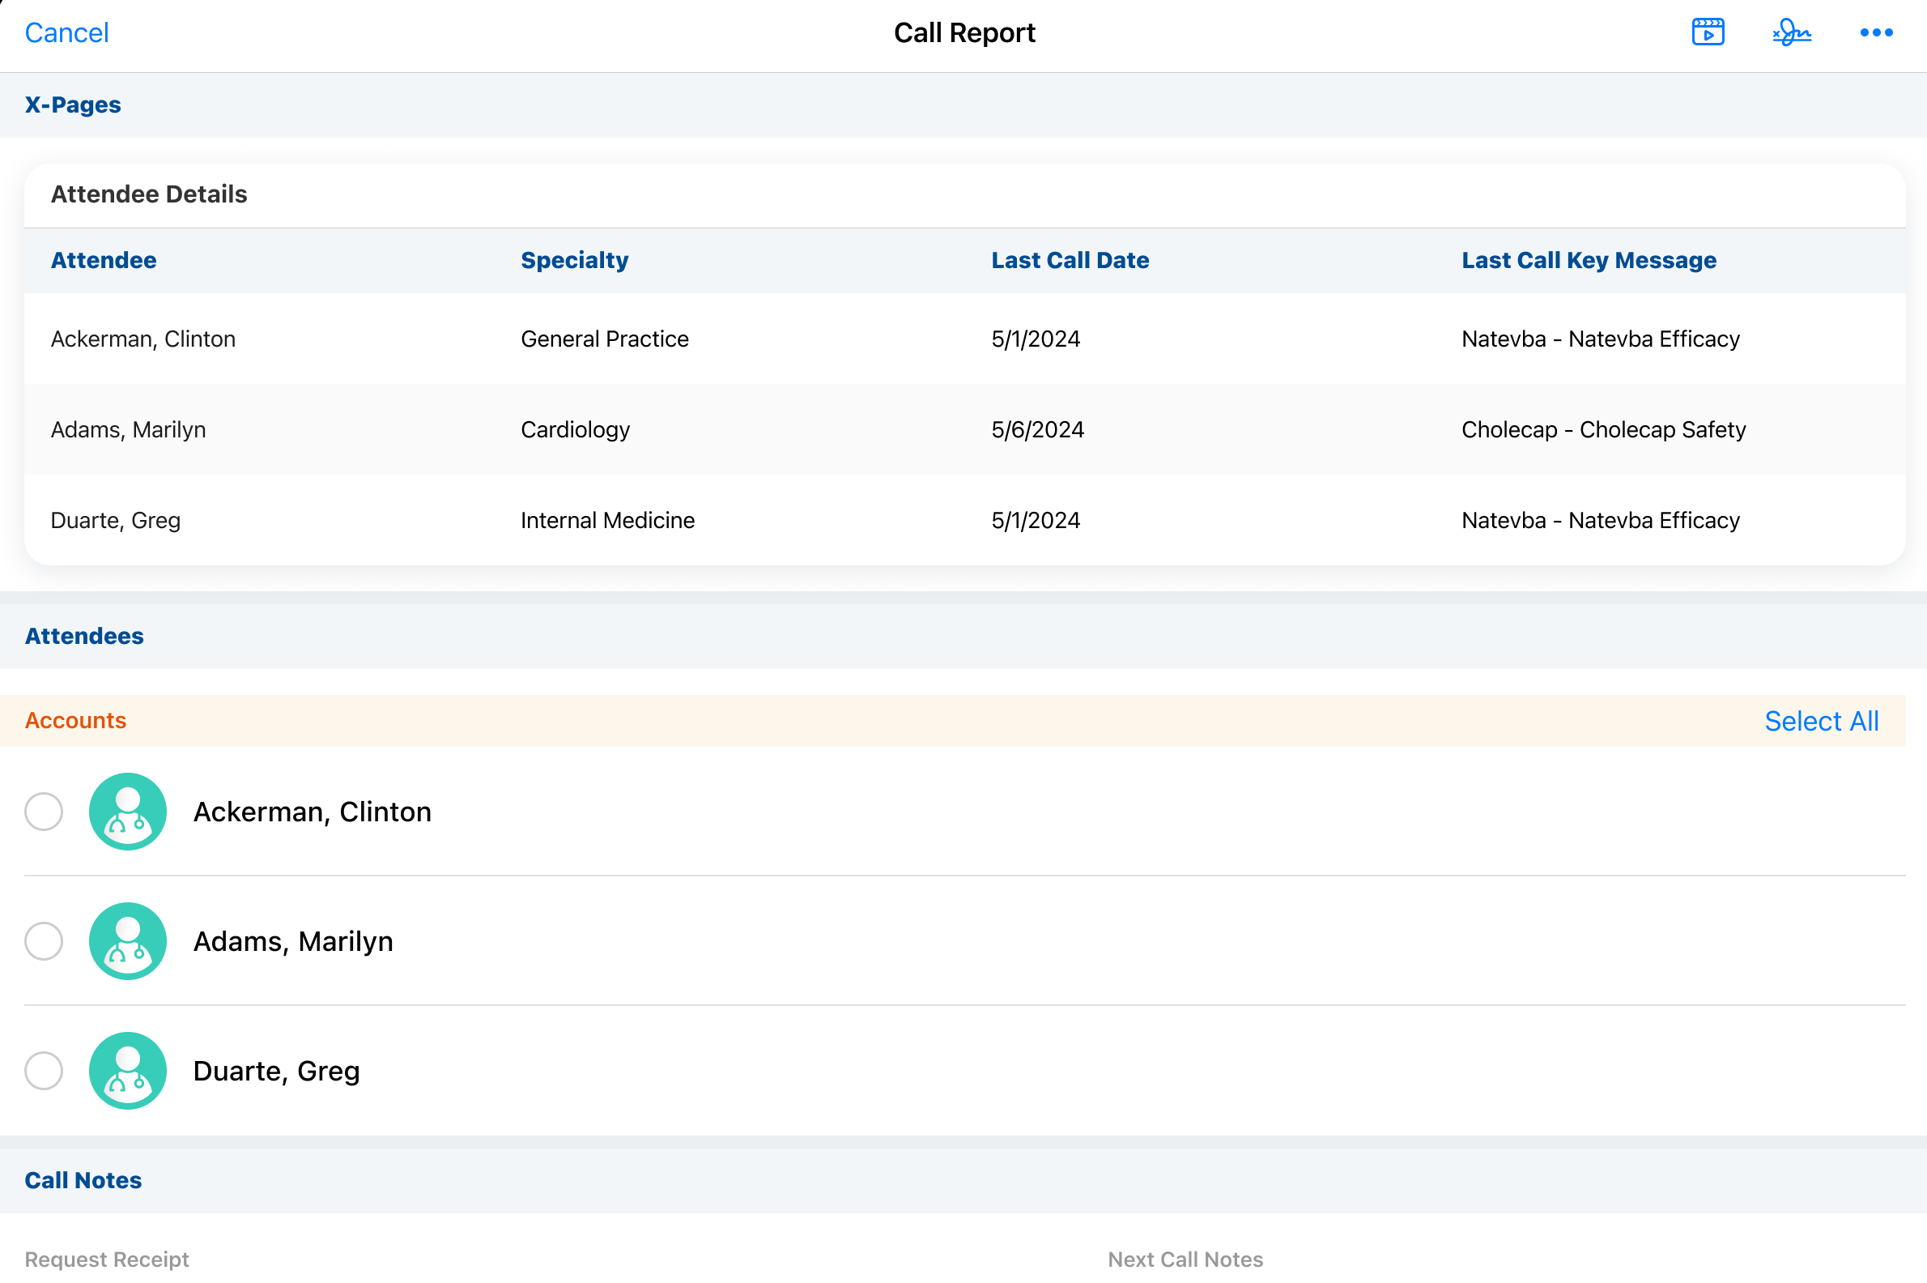This screenshot has width=1927, height=1283.
Task: Select the Ackerman, Clinton radio button
Action: pyautogui.click(x=44, y=811)
